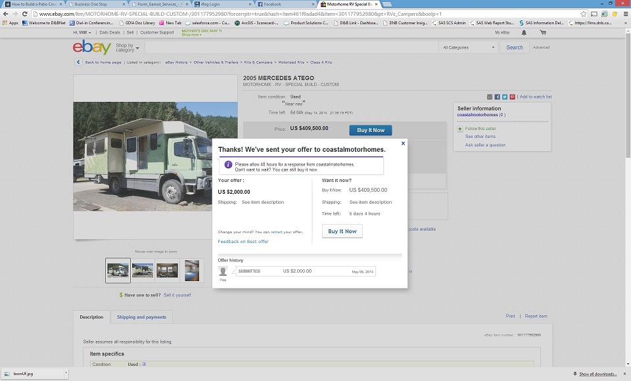The image size is (631, 381).
Task: Click the eBay logo
Action: pyautogui.click(x=91, y=47)
